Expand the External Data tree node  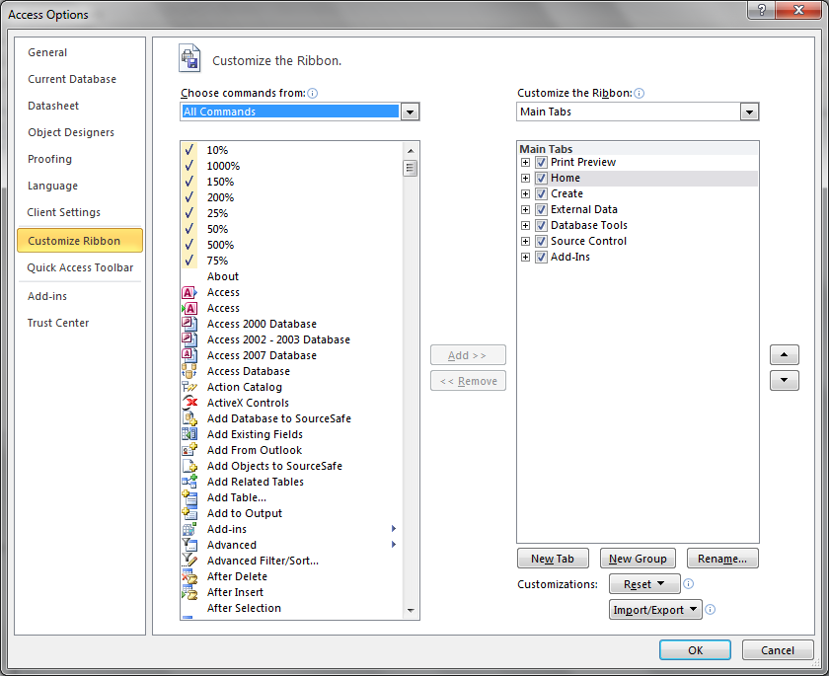(x=525, y=210)
